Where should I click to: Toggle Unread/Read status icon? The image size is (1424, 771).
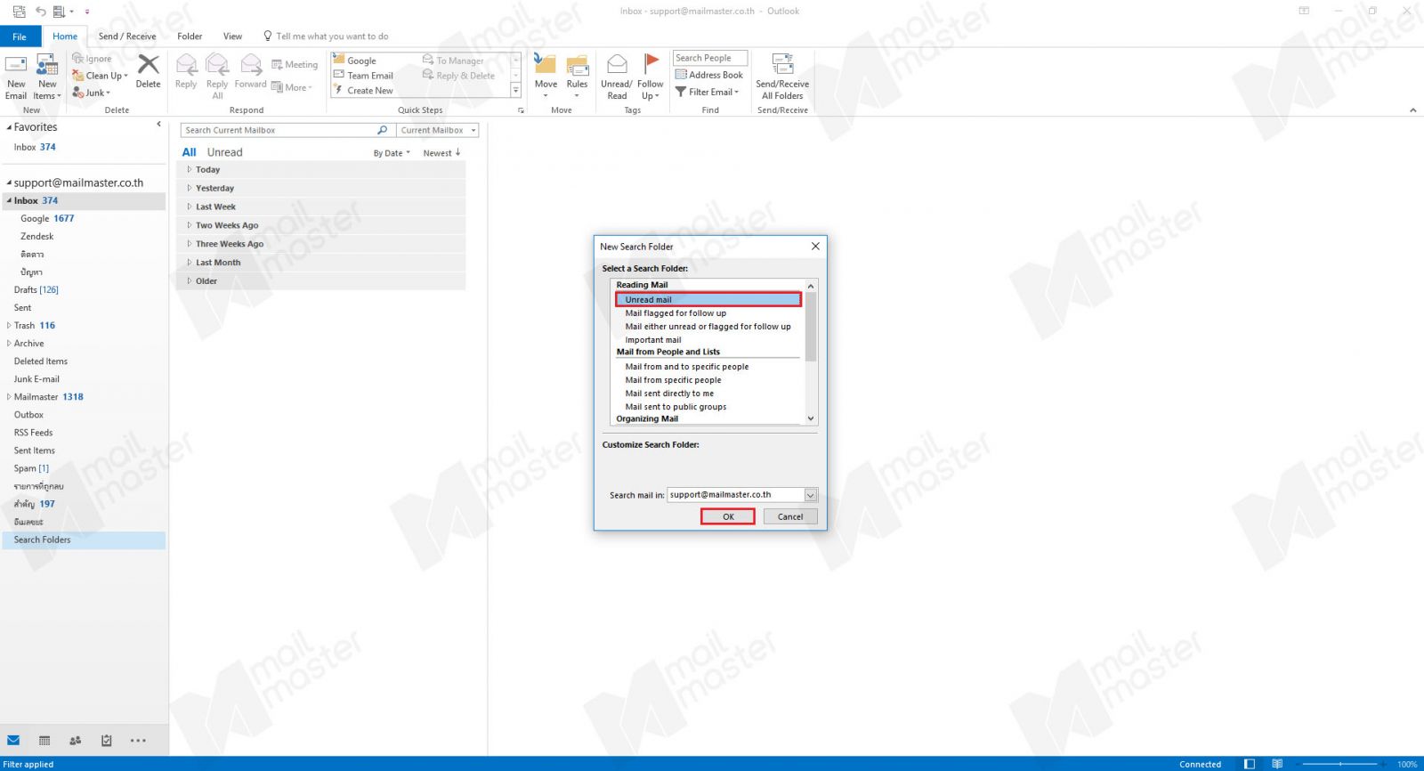click(617, 64)
